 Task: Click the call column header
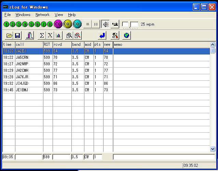click(29, 44)
